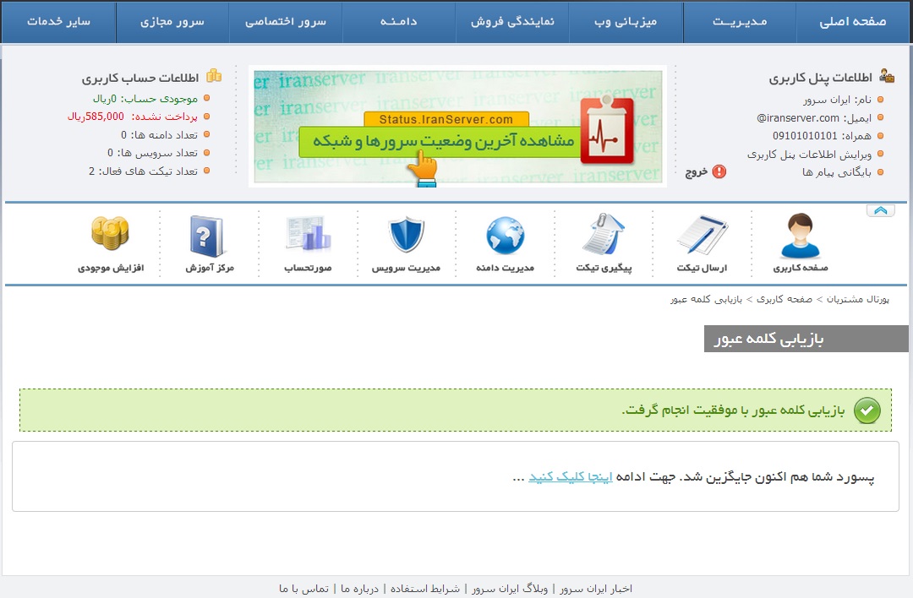Click تعداد تیکت های فعال: 2 text
Screen dimensions: 913x598
143,171
